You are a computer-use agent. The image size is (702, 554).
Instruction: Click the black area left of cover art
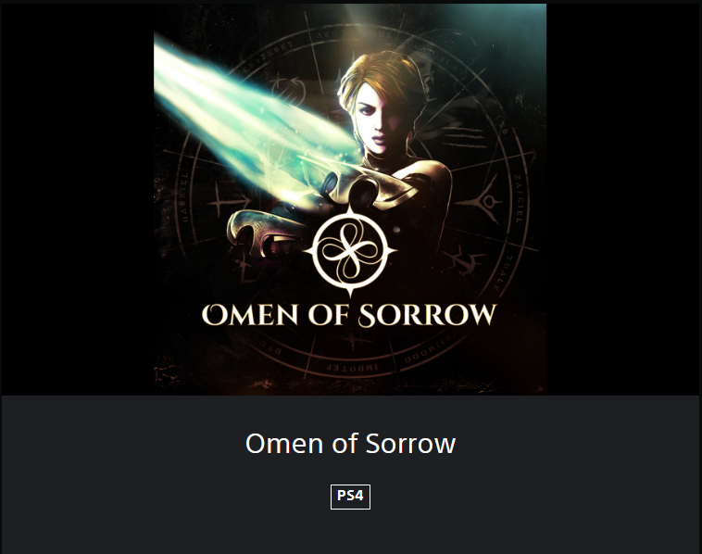tap(78, 199)
